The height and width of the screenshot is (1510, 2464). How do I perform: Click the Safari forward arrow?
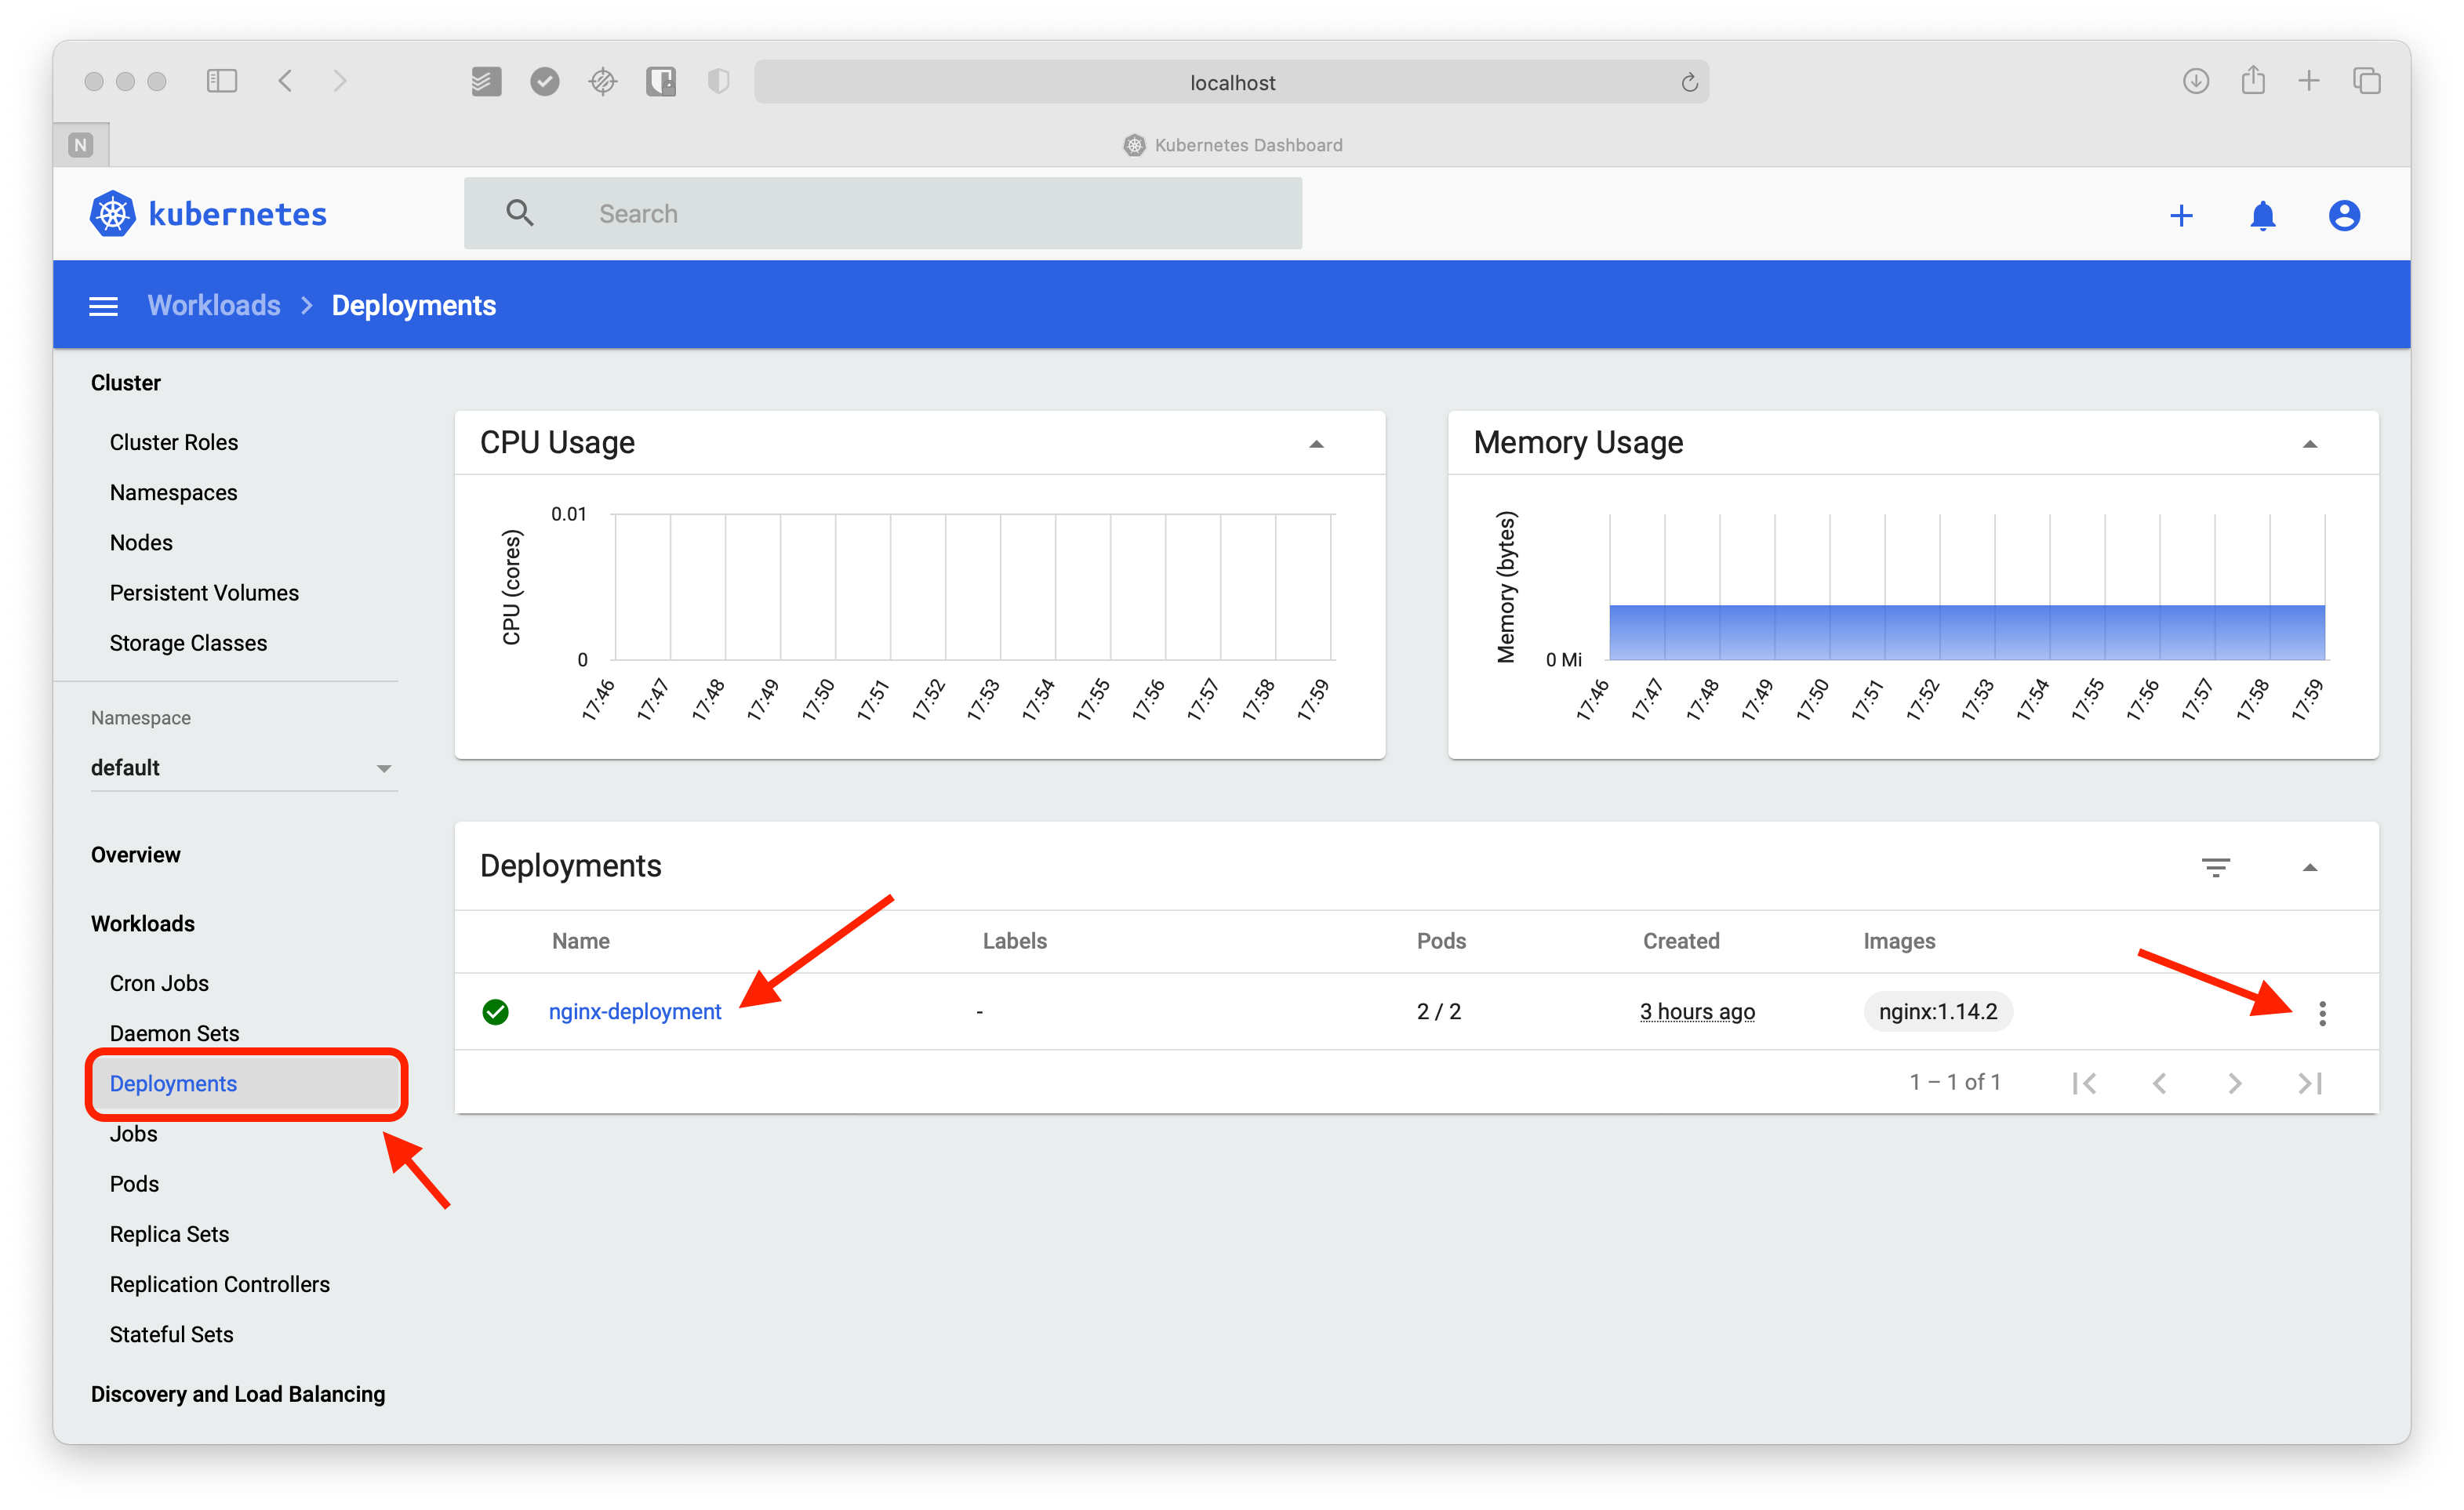tap(340, 81)
